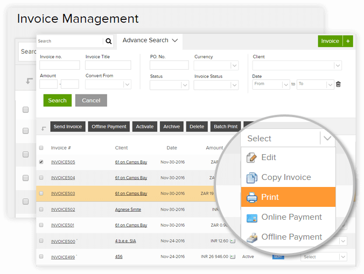Viewport: 364px width, 274px height.
Task: Click the magnifier search icon
Action: click(108, 41)
